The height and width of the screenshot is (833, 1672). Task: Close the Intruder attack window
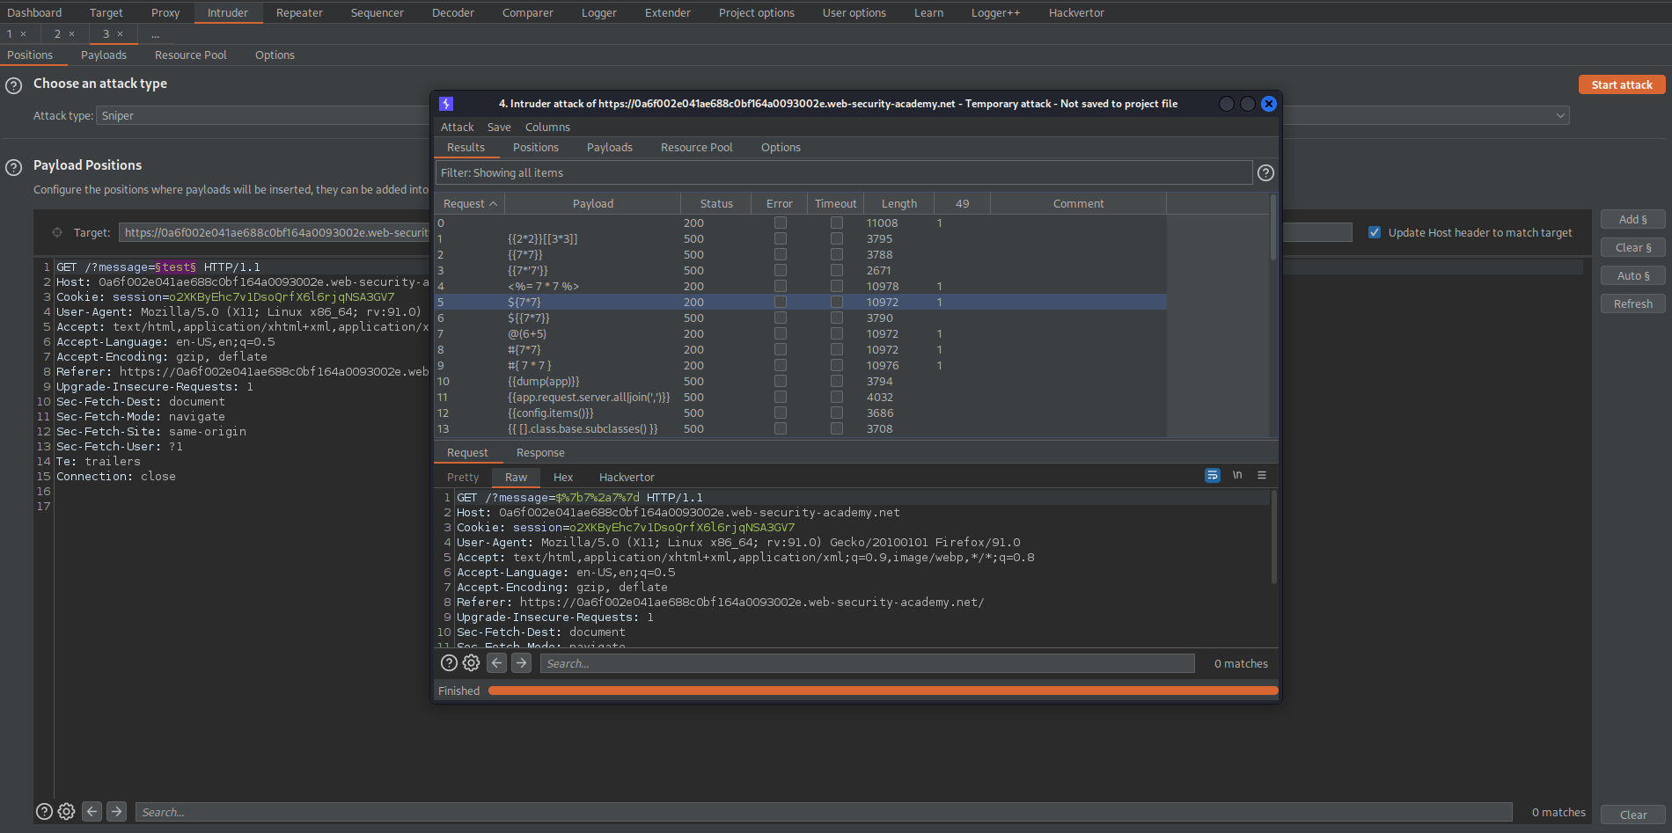click(x=1269, y=104)
